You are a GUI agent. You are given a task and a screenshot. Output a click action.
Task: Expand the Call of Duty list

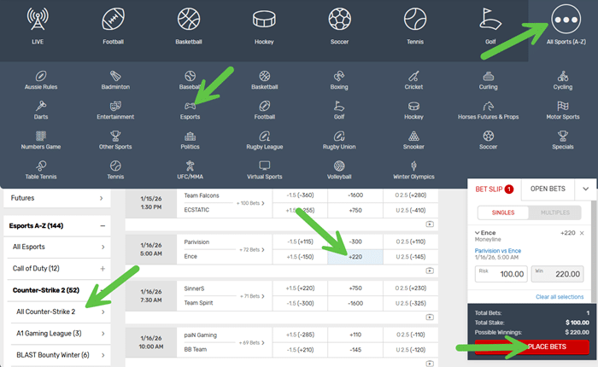[102, 268]
